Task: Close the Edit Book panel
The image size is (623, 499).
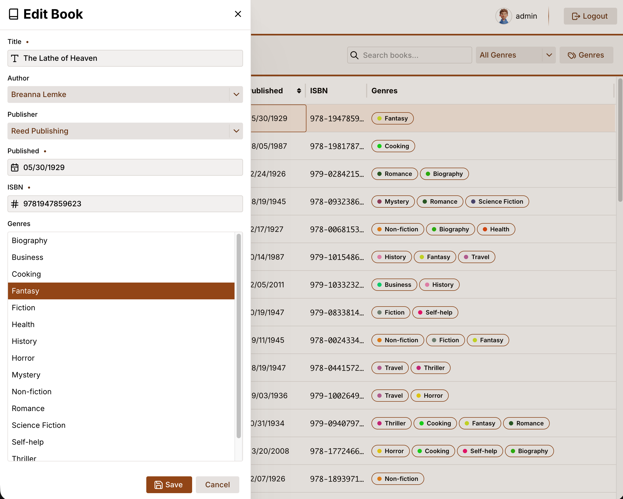Action: click(237, 14)
